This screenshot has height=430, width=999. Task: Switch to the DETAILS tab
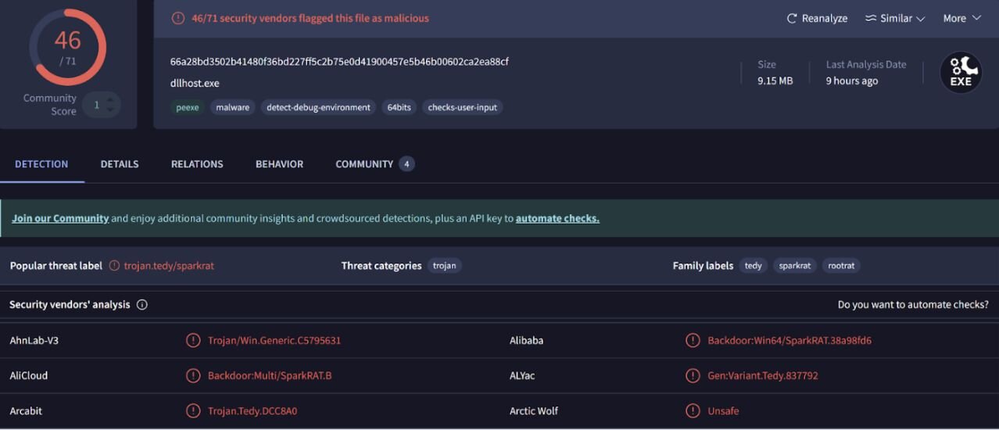click(120, 164)
